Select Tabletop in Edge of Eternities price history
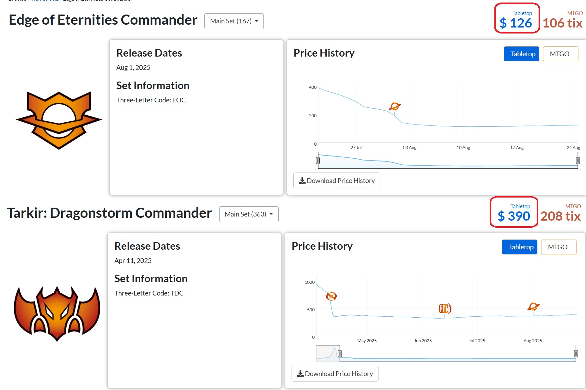 click(521, 54)
